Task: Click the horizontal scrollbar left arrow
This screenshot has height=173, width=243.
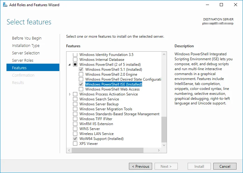Action: 69,150
